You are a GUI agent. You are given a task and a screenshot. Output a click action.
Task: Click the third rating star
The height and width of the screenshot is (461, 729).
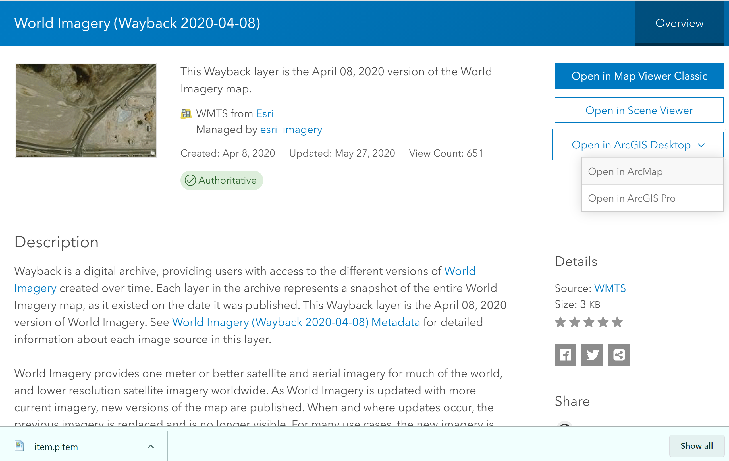[589, 322]
